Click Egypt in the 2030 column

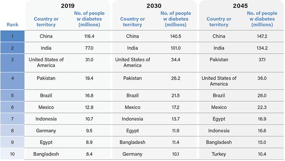[x=133, y=131]
